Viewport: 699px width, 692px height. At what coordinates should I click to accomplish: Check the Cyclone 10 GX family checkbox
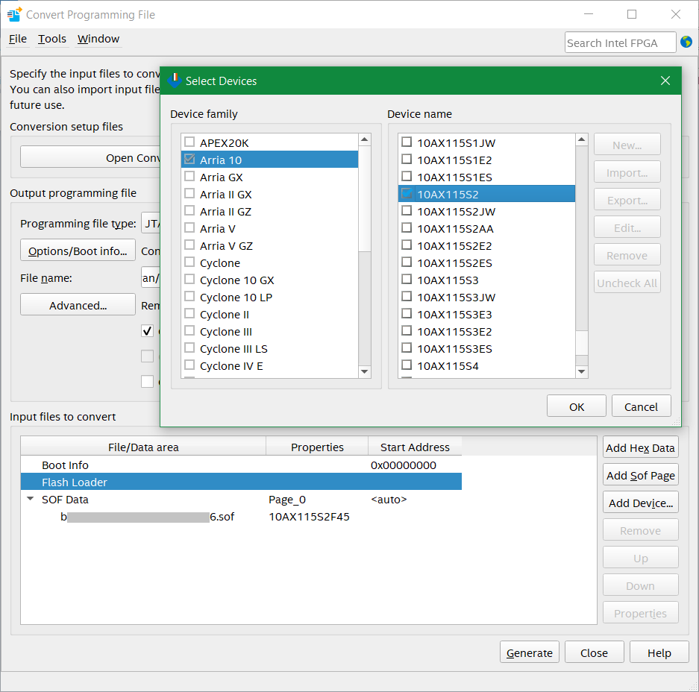pyautogui.click(x=189, y=280)
